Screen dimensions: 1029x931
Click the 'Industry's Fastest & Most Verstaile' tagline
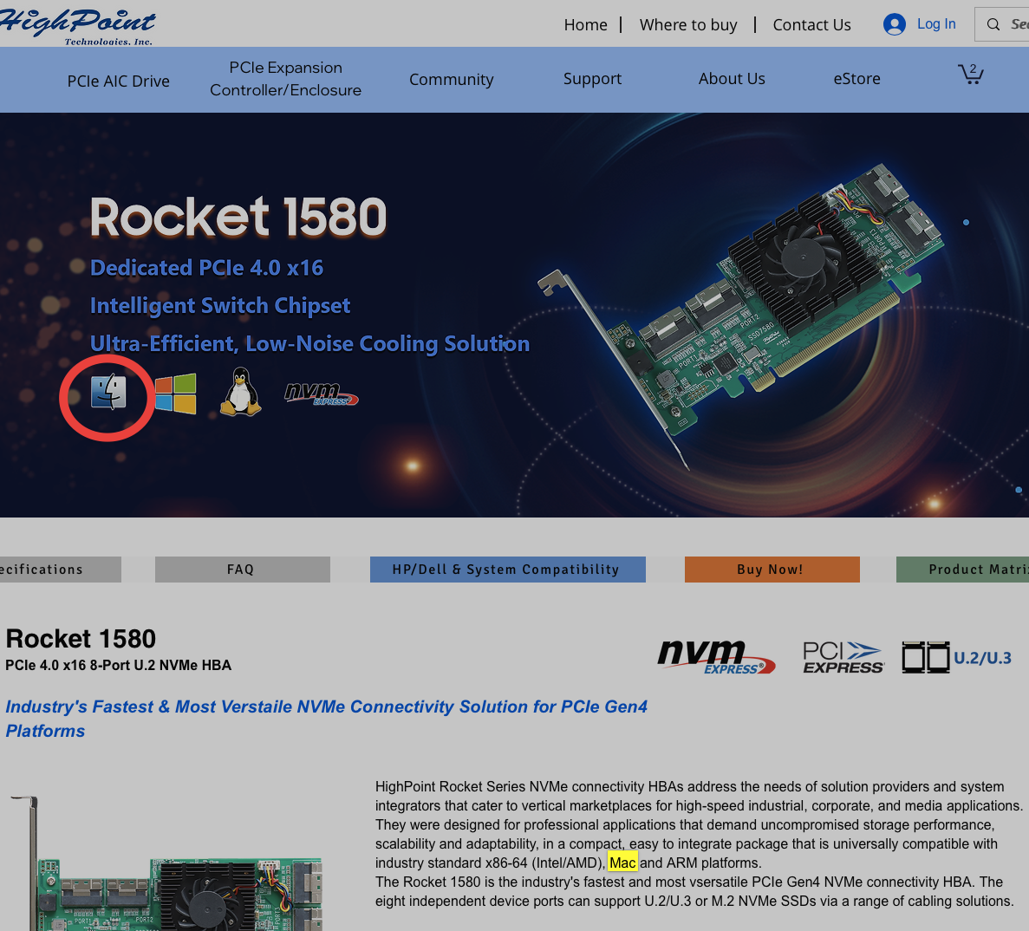tap(326, 719)
